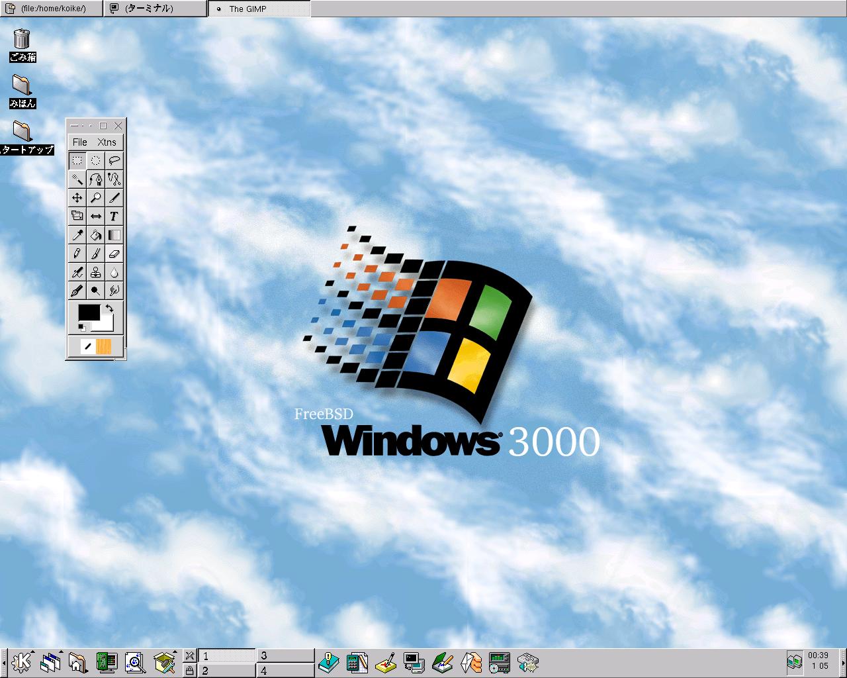Select the Move tool
Screen dimensions: 847x678
[x=77, y=197]
